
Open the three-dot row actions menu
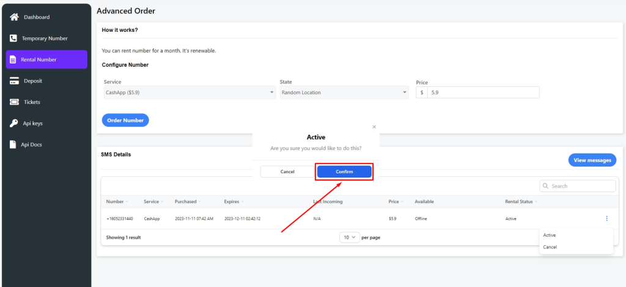(606, 218)
